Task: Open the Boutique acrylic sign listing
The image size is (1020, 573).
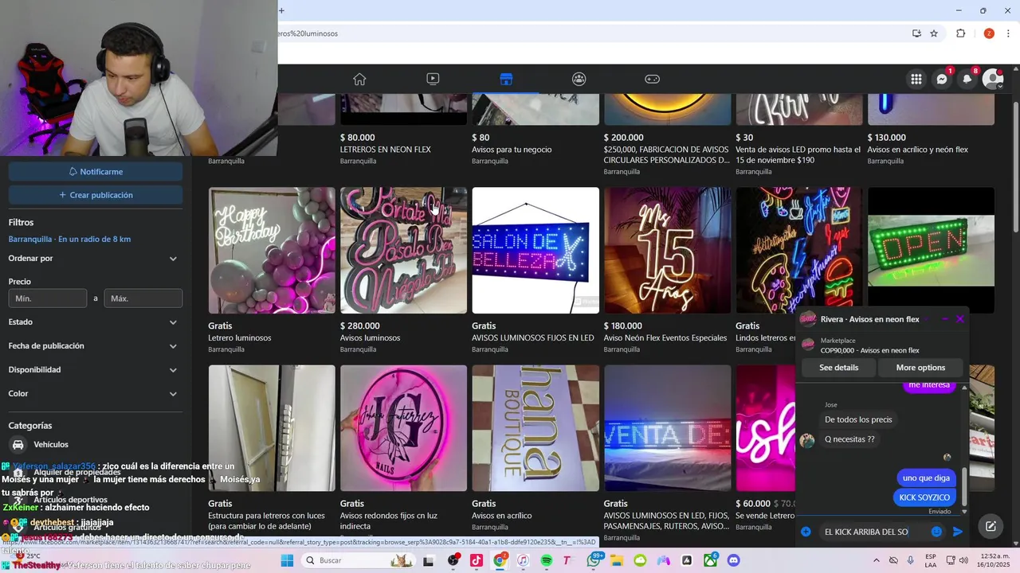Action: (x=535, y=428)
